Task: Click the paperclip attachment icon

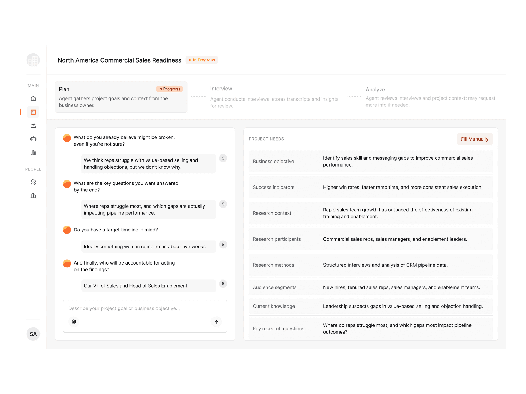Action: pyautogui.click(x=74, y=322)
